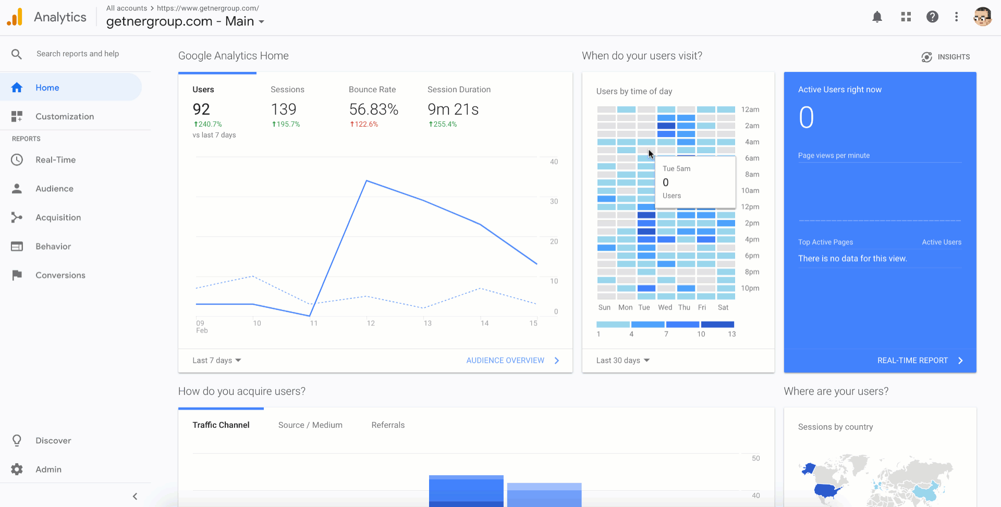Image resolution: width=1001 pixels, height=507 pixels.
Task: Click the Acquisition arrows icon
Action: 17,217
